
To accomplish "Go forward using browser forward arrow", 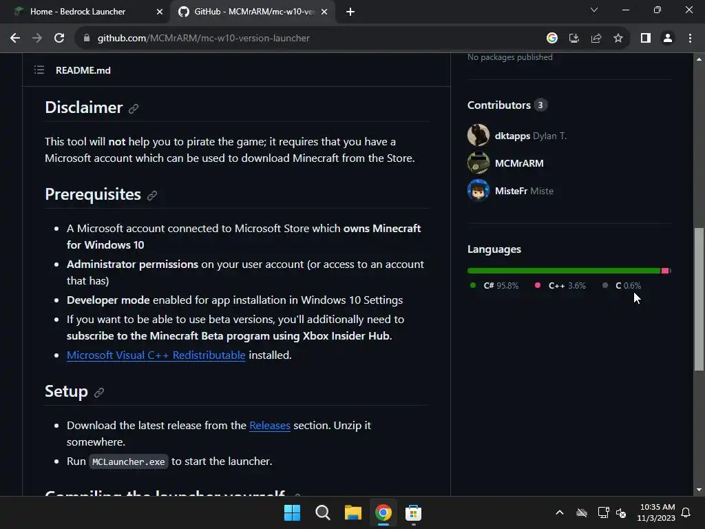I will [37, 38].
